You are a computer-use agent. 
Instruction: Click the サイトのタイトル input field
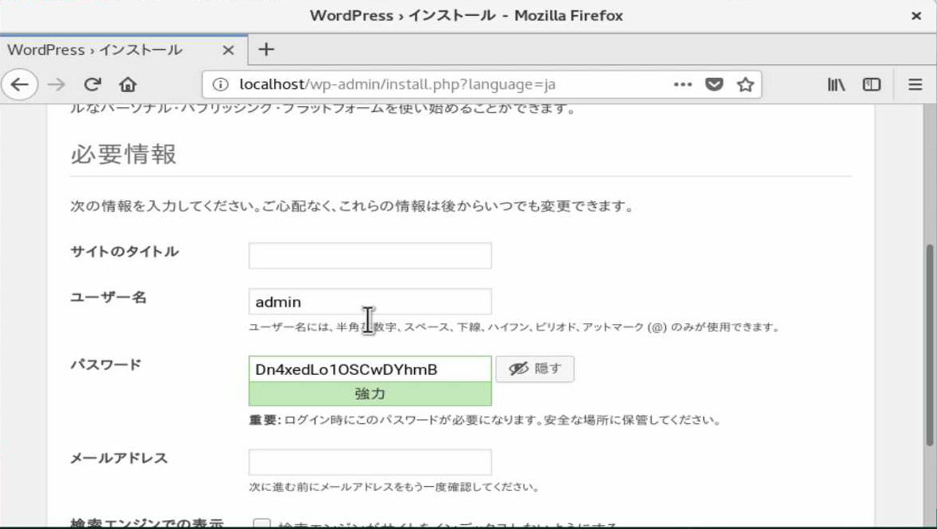(x=370, y=256)
